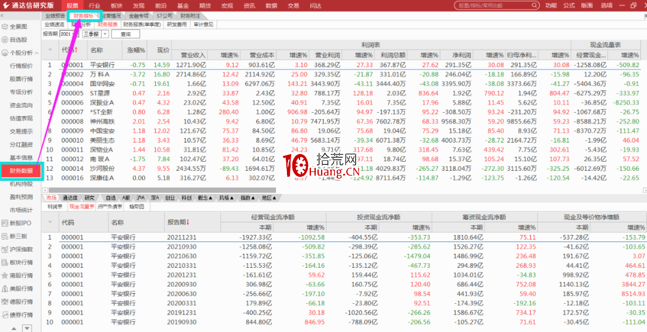This screenshot has width=647, height=332.
Task: Open 财务数据 in sidebar
Action: click(21, 171)
